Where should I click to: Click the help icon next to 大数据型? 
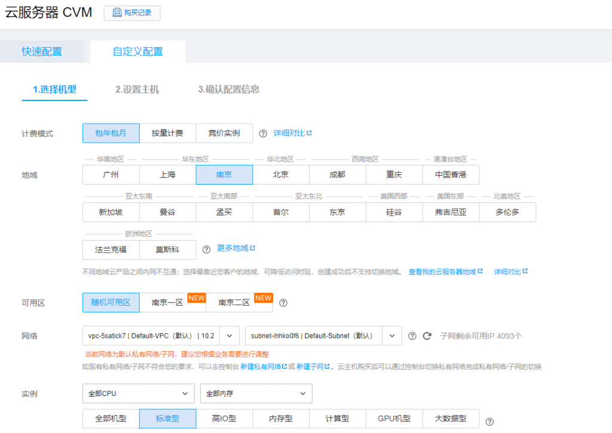(x=490, y=422)
